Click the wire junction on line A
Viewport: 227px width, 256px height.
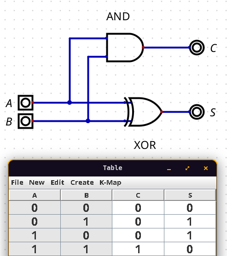point(70,102)
